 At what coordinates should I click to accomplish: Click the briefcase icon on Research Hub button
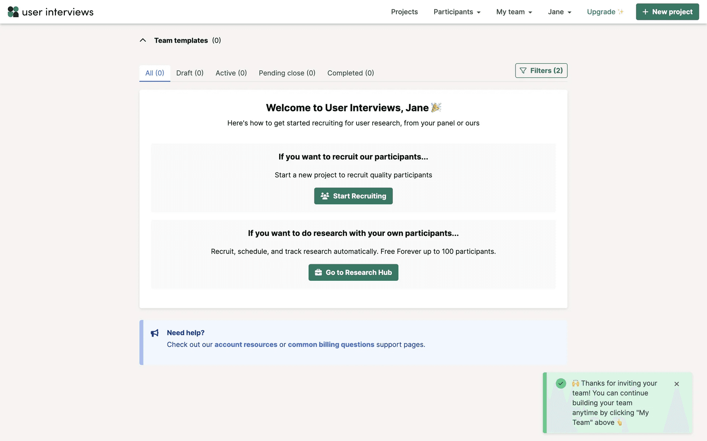point(318,272)
